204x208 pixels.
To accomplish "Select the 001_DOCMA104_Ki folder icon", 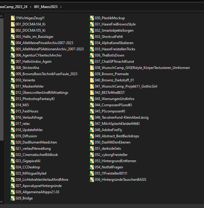I will [x=13, y=24].
